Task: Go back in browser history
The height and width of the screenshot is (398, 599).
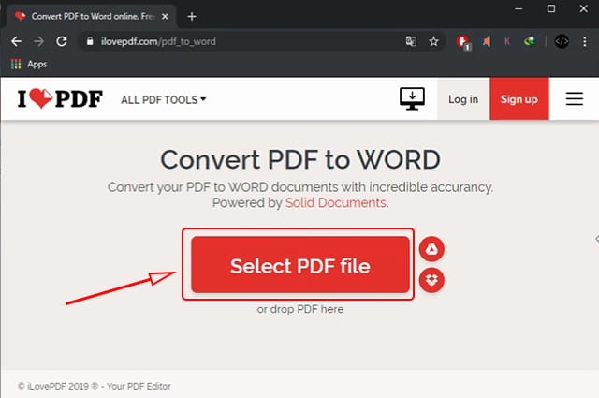Action: [x=16, y=41]
